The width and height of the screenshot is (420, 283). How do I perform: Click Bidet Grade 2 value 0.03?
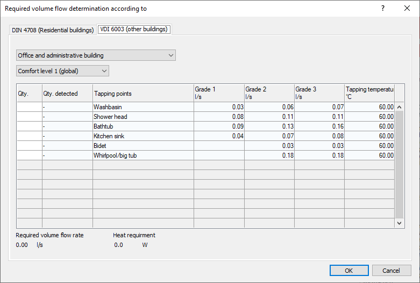tap(269, 145)
